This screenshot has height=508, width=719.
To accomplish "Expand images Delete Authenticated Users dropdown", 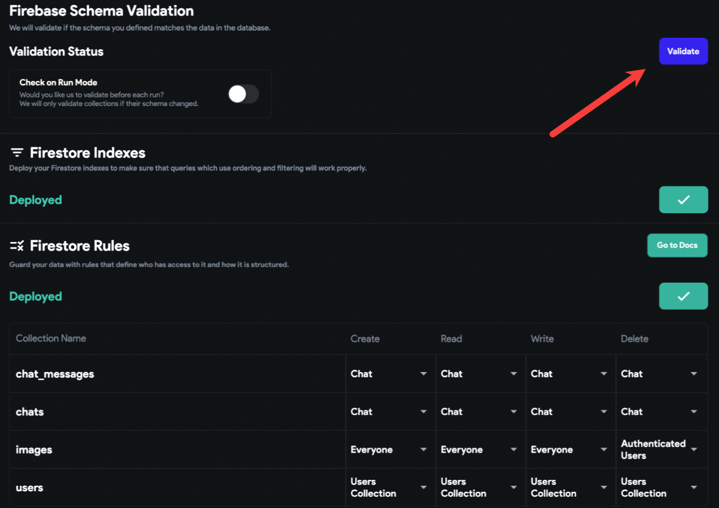I will tap(661, 449).
